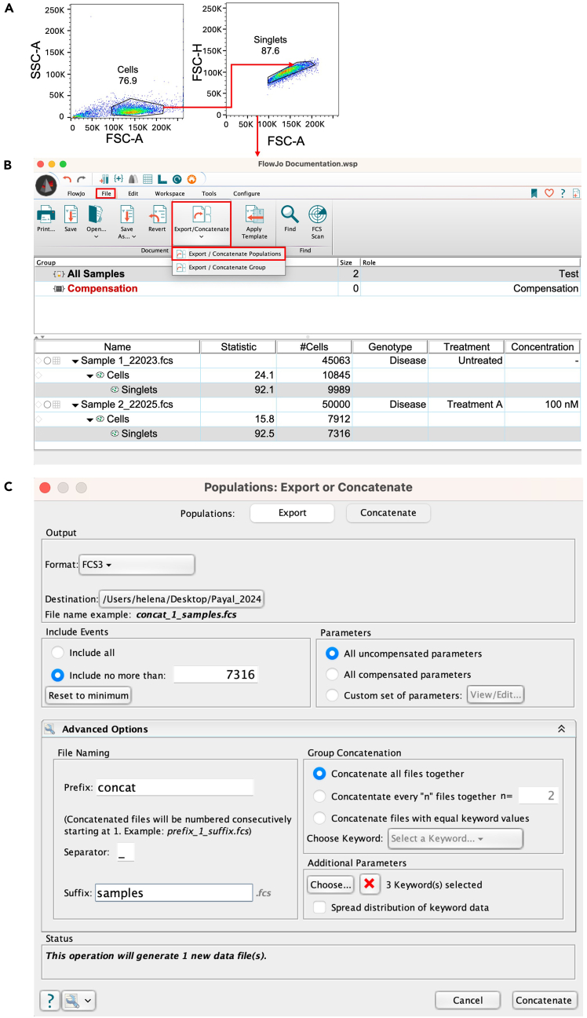Click the Reset to minimum button
Screen dimensions: 587x1018
coord(88,696)
